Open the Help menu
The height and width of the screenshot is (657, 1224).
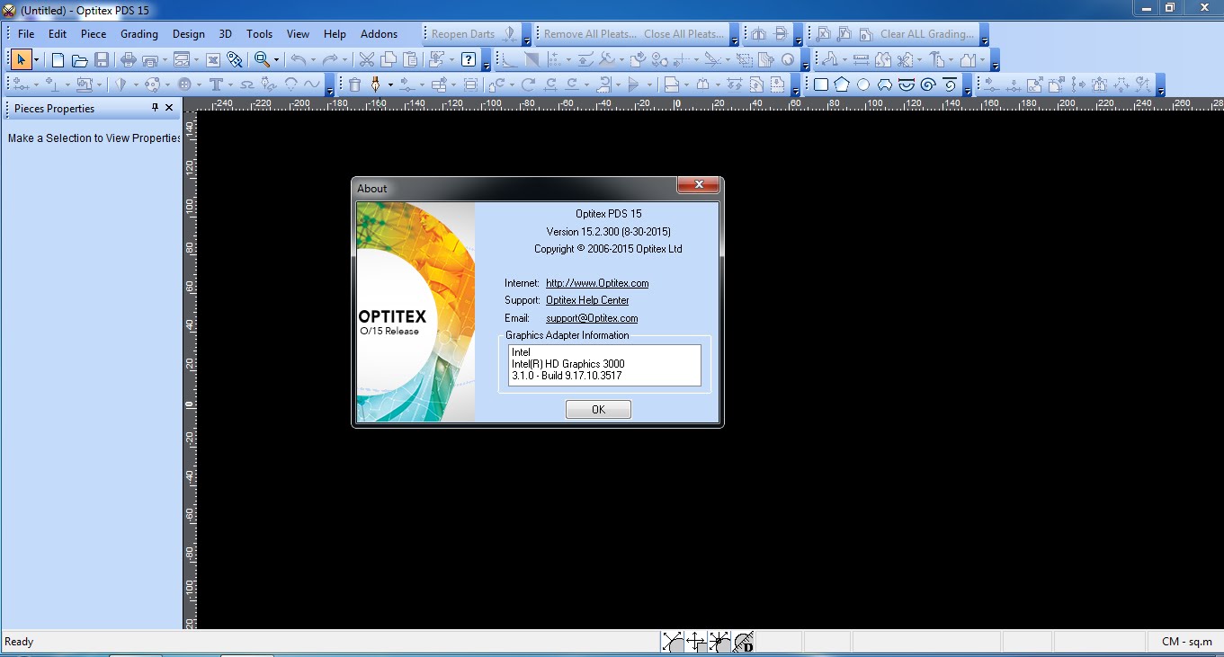(x=335, y=34)
